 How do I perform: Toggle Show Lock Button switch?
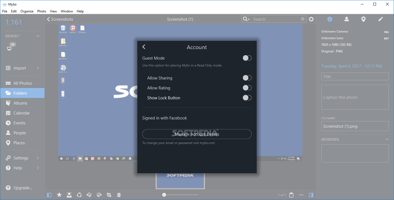pyautogui.click(x=247, y=98)
